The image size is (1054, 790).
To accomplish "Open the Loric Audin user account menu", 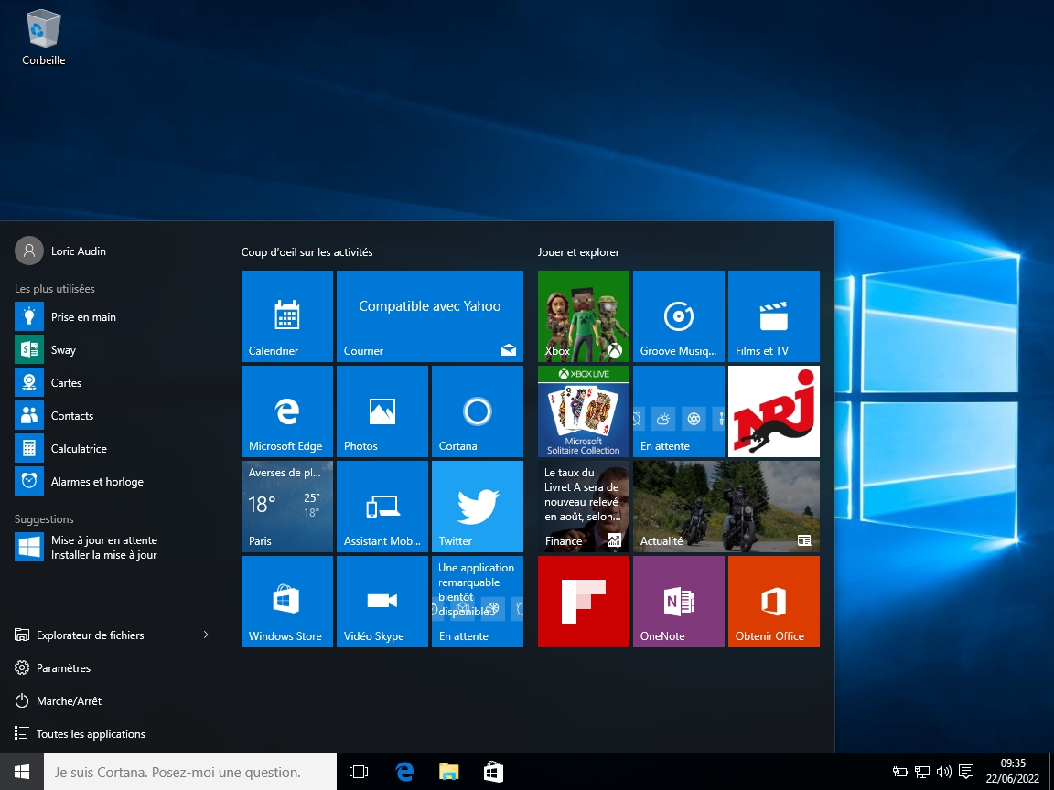I will (x=60, y=251).
